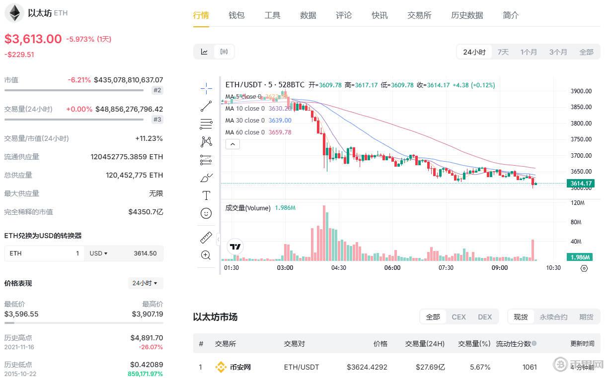The width and height of the screenshot is (609, 378).
Task: Activate the ruler measure tool
Action: [206, 238]
